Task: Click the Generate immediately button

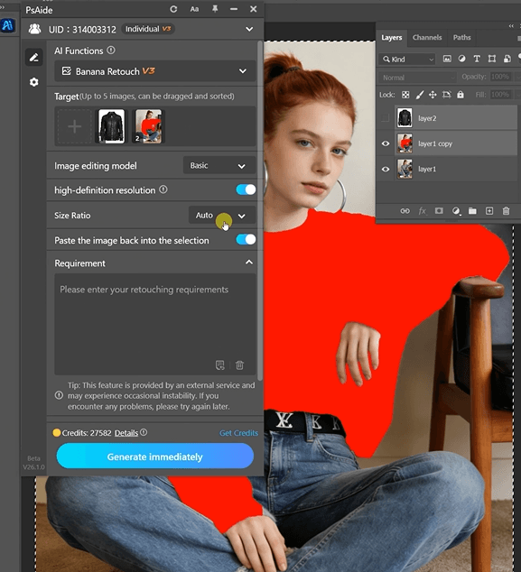Action: [155, 457]
